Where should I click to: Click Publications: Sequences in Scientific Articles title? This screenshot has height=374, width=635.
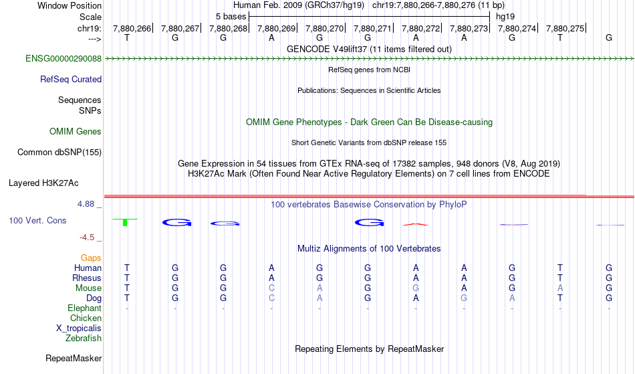click(369, 90)
